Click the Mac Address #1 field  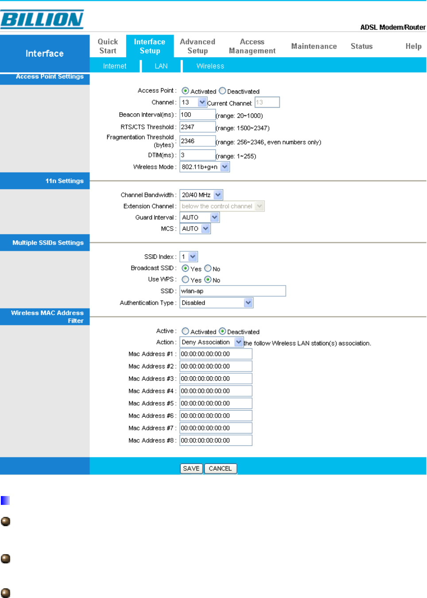coord(216,354)
